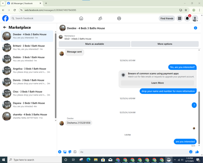
Task: Open File Explorer from the taskbar
Action: tap(96, 160)
